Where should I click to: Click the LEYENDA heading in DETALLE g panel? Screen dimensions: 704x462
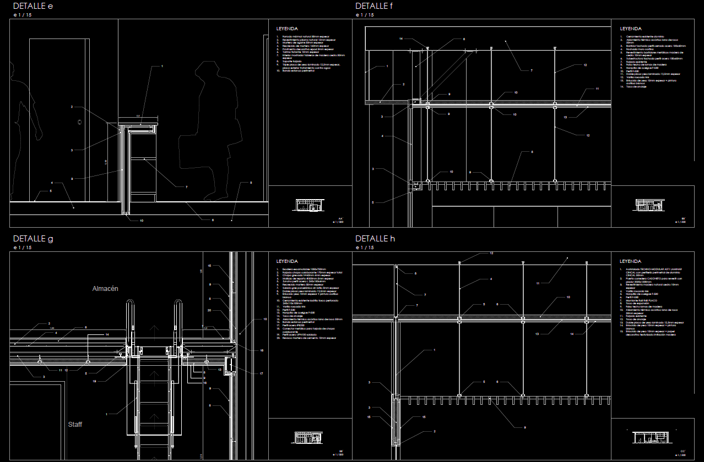coord(287,261)
